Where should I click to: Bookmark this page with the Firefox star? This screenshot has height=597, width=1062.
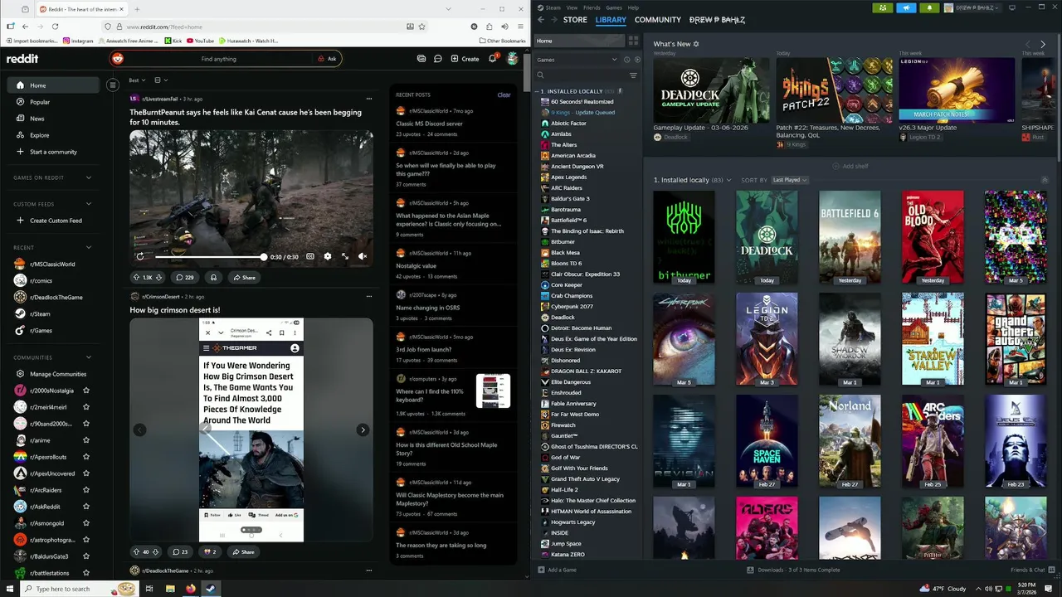pos(421,27)
